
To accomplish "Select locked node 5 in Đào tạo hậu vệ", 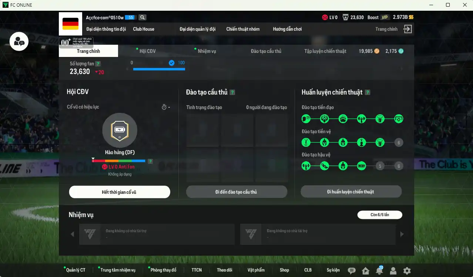I will point(380,166).
